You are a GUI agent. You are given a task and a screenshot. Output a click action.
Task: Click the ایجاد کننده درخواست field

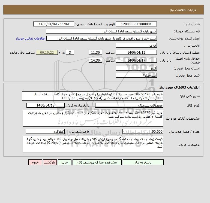click(101, 38)
